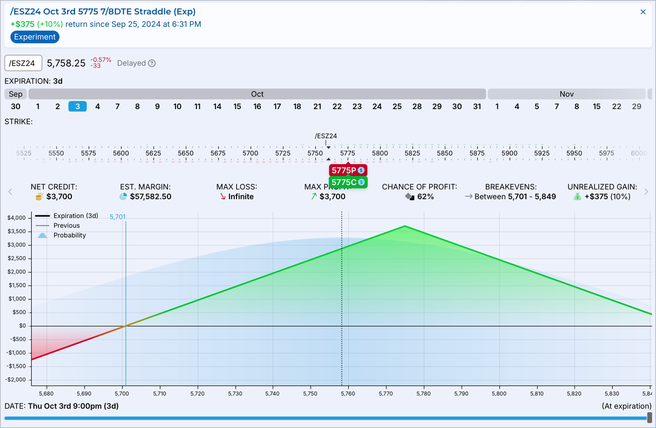Click the Delayed help question mark icon
This screenshot has width=656, height=428.
[x=152, y=63]
